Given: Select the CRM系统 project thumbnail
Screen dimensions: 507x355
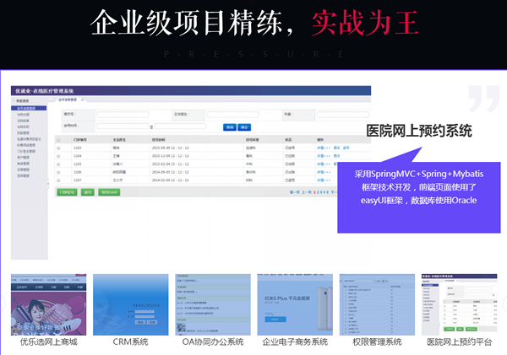Looking at the screenshot, I should pyautogui.click(x=130, y=304).
